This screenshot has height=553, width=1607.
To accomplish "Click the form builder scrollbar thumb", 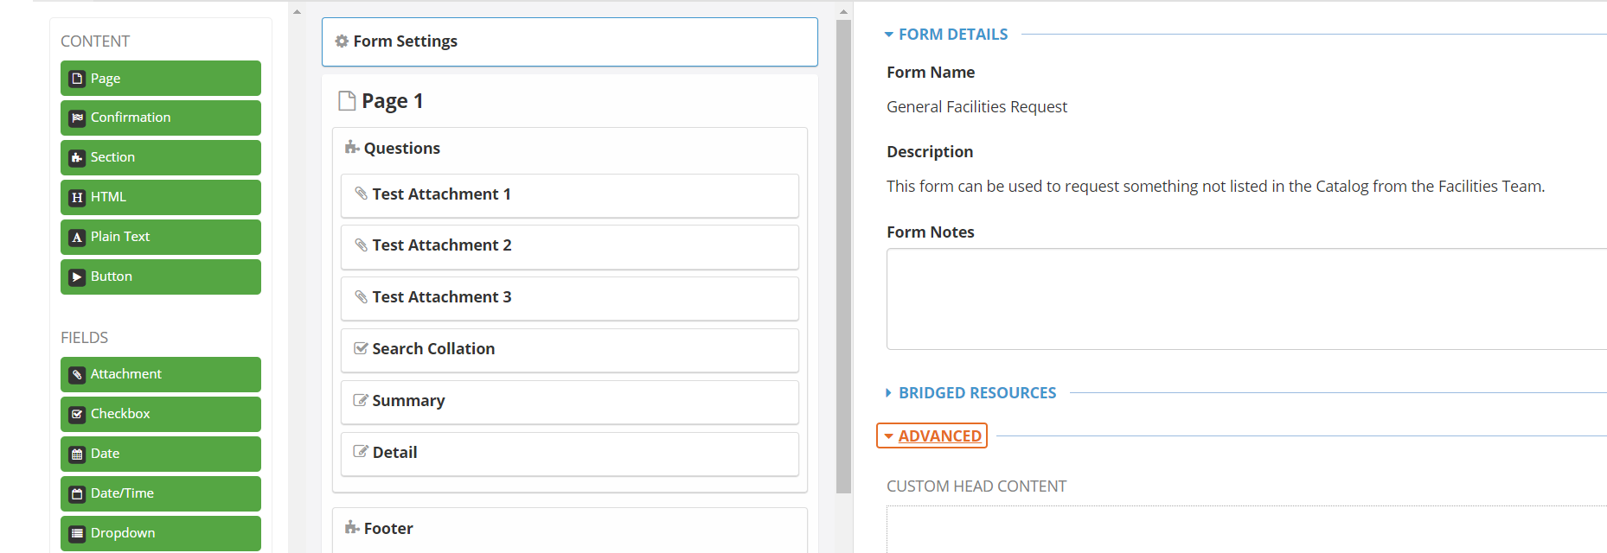I will 844,257.
